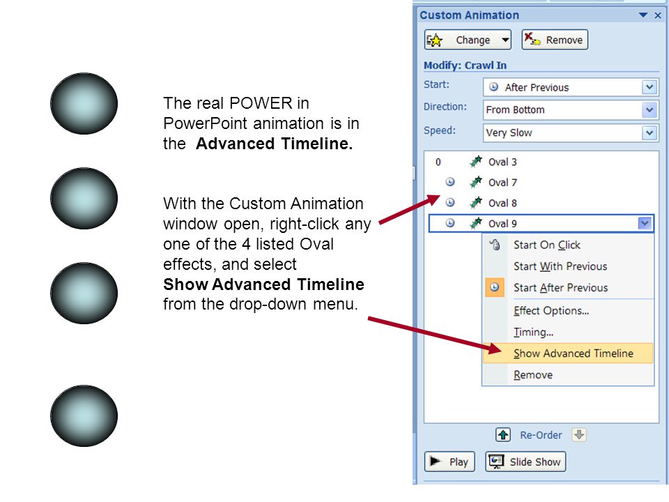The height and width of the screenshot is (502, 669).
Task: Select the top oval shape on slide
Action: point(84,104)
